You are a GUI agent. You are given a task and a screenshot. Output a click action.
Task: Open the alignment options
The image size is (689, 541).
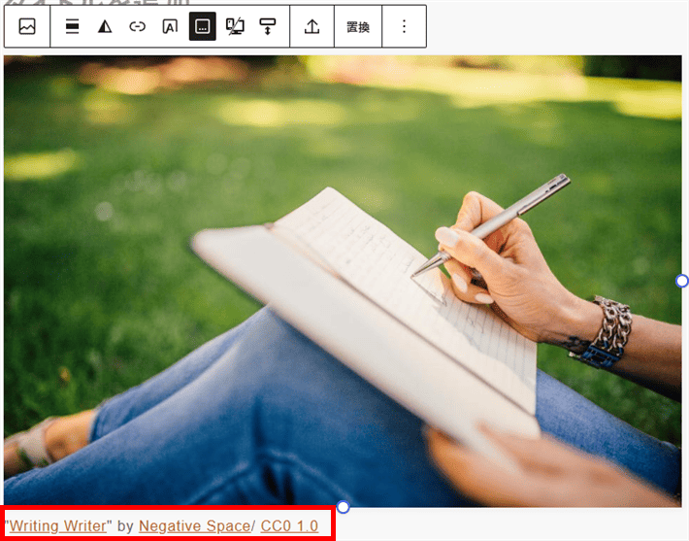[x=72, y=26]
